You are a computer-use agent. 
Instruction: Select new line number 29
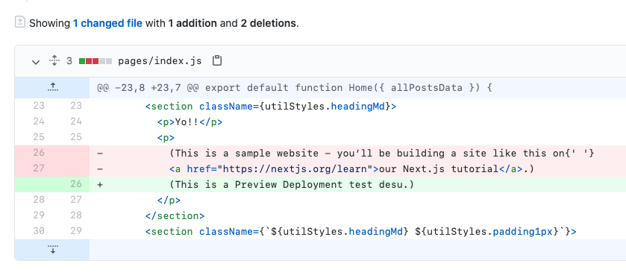(x=76, y=231)
